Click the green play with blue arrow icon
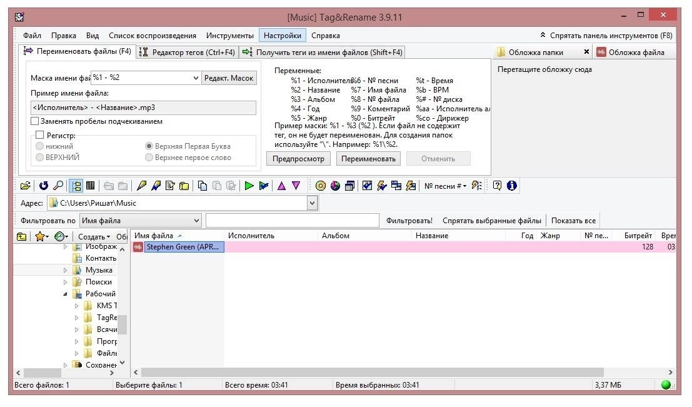This screenshot has width=692, height=407. [264, 186]
